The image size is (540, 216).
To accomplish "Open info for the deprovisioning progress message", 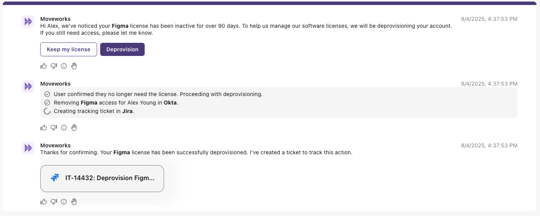I will coord(64,128).
